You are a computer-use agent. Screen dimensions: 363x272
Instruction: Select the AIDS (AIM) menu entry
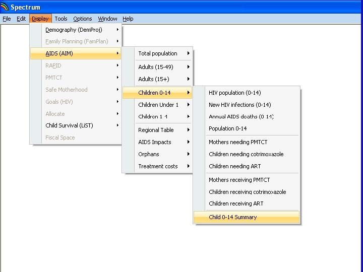tap(76, 53)
